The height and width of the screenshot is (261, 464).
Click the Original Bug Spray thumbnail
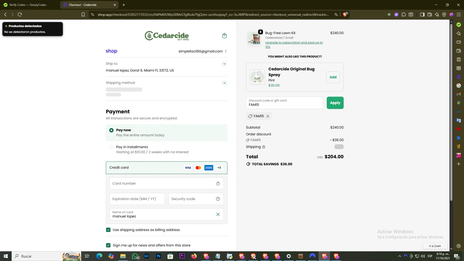[257, 77]
